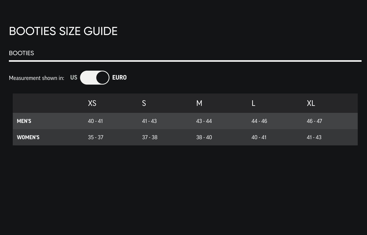The image size is (367, 235).
Task: Toggle the US/EURO measurement switch
Action: pos(95,77)
